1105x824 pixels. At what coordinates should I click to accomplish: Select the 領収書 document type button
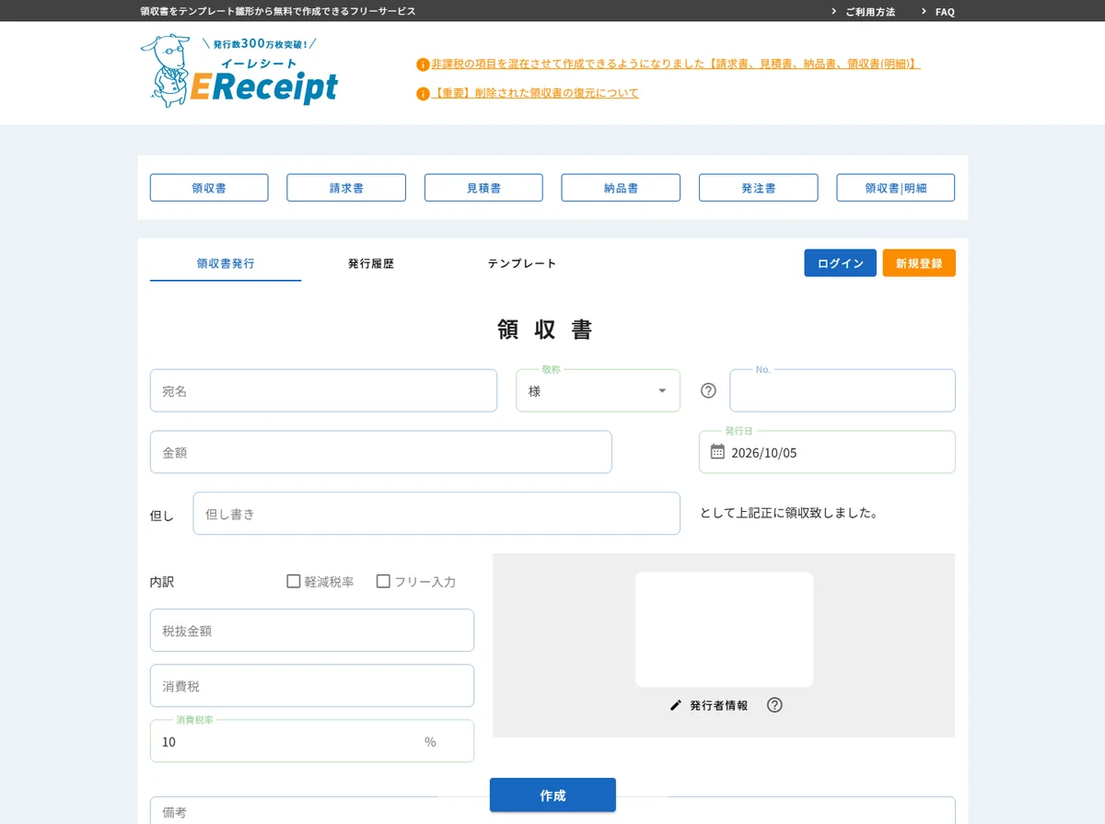pos(209,188)
